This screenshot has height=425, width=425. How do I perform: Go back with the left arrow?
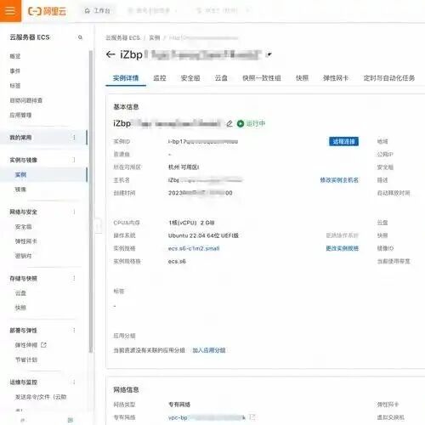tap(110, 54)
